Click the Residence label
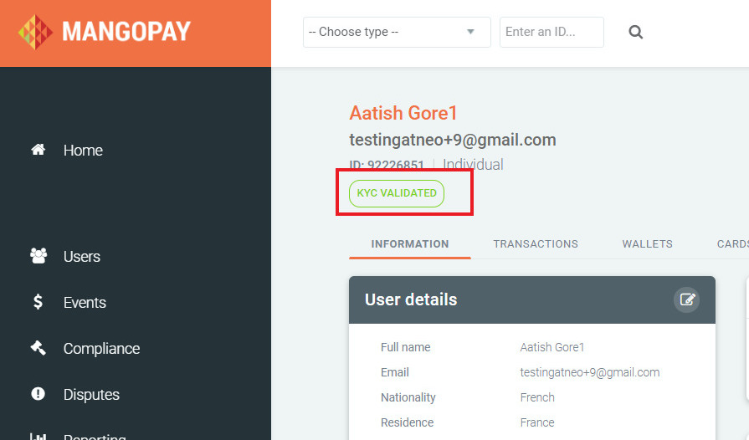Screen dimensions: 749x440 point(407,422)
